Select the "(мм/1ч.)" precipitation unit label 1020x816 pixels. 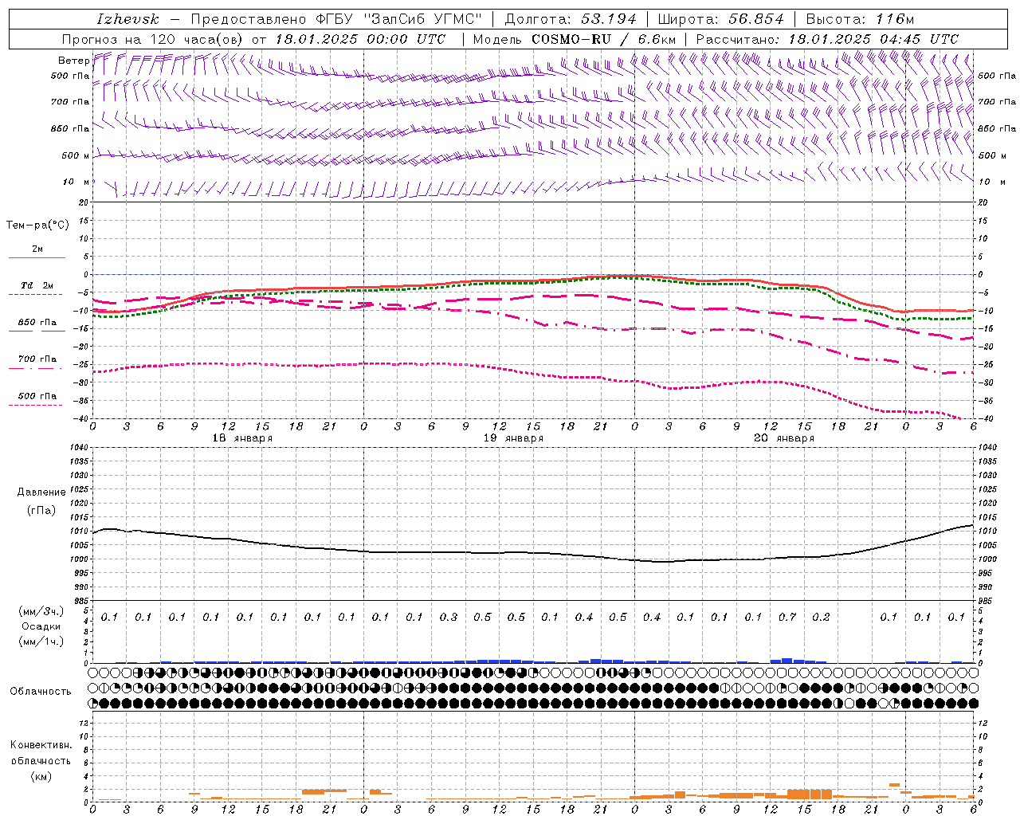pyautogui.click(x=41, y=641)
